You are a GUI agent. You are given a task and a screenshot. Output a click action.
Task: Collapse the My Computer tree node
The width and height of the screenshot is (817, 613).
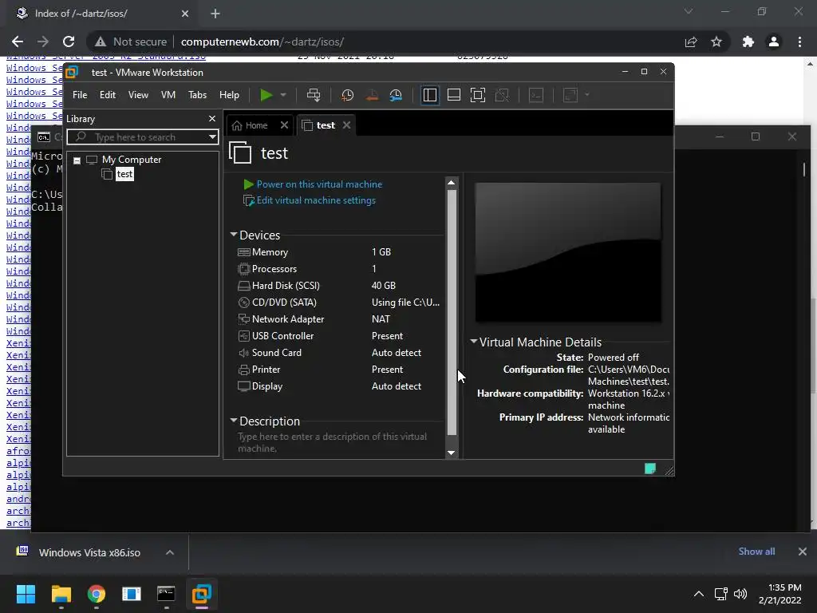tap(77, 160)
